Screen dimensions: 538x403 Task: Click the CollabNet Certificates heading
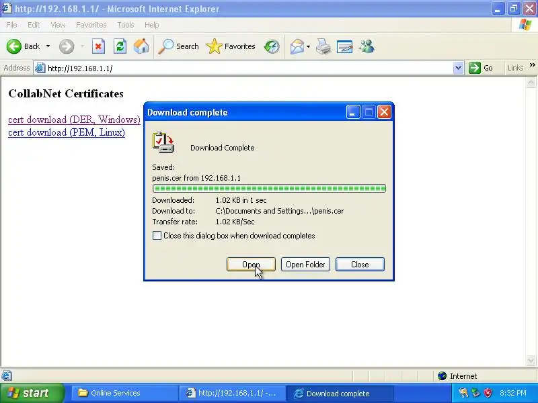pyautogui.click(x=66, y=93)
